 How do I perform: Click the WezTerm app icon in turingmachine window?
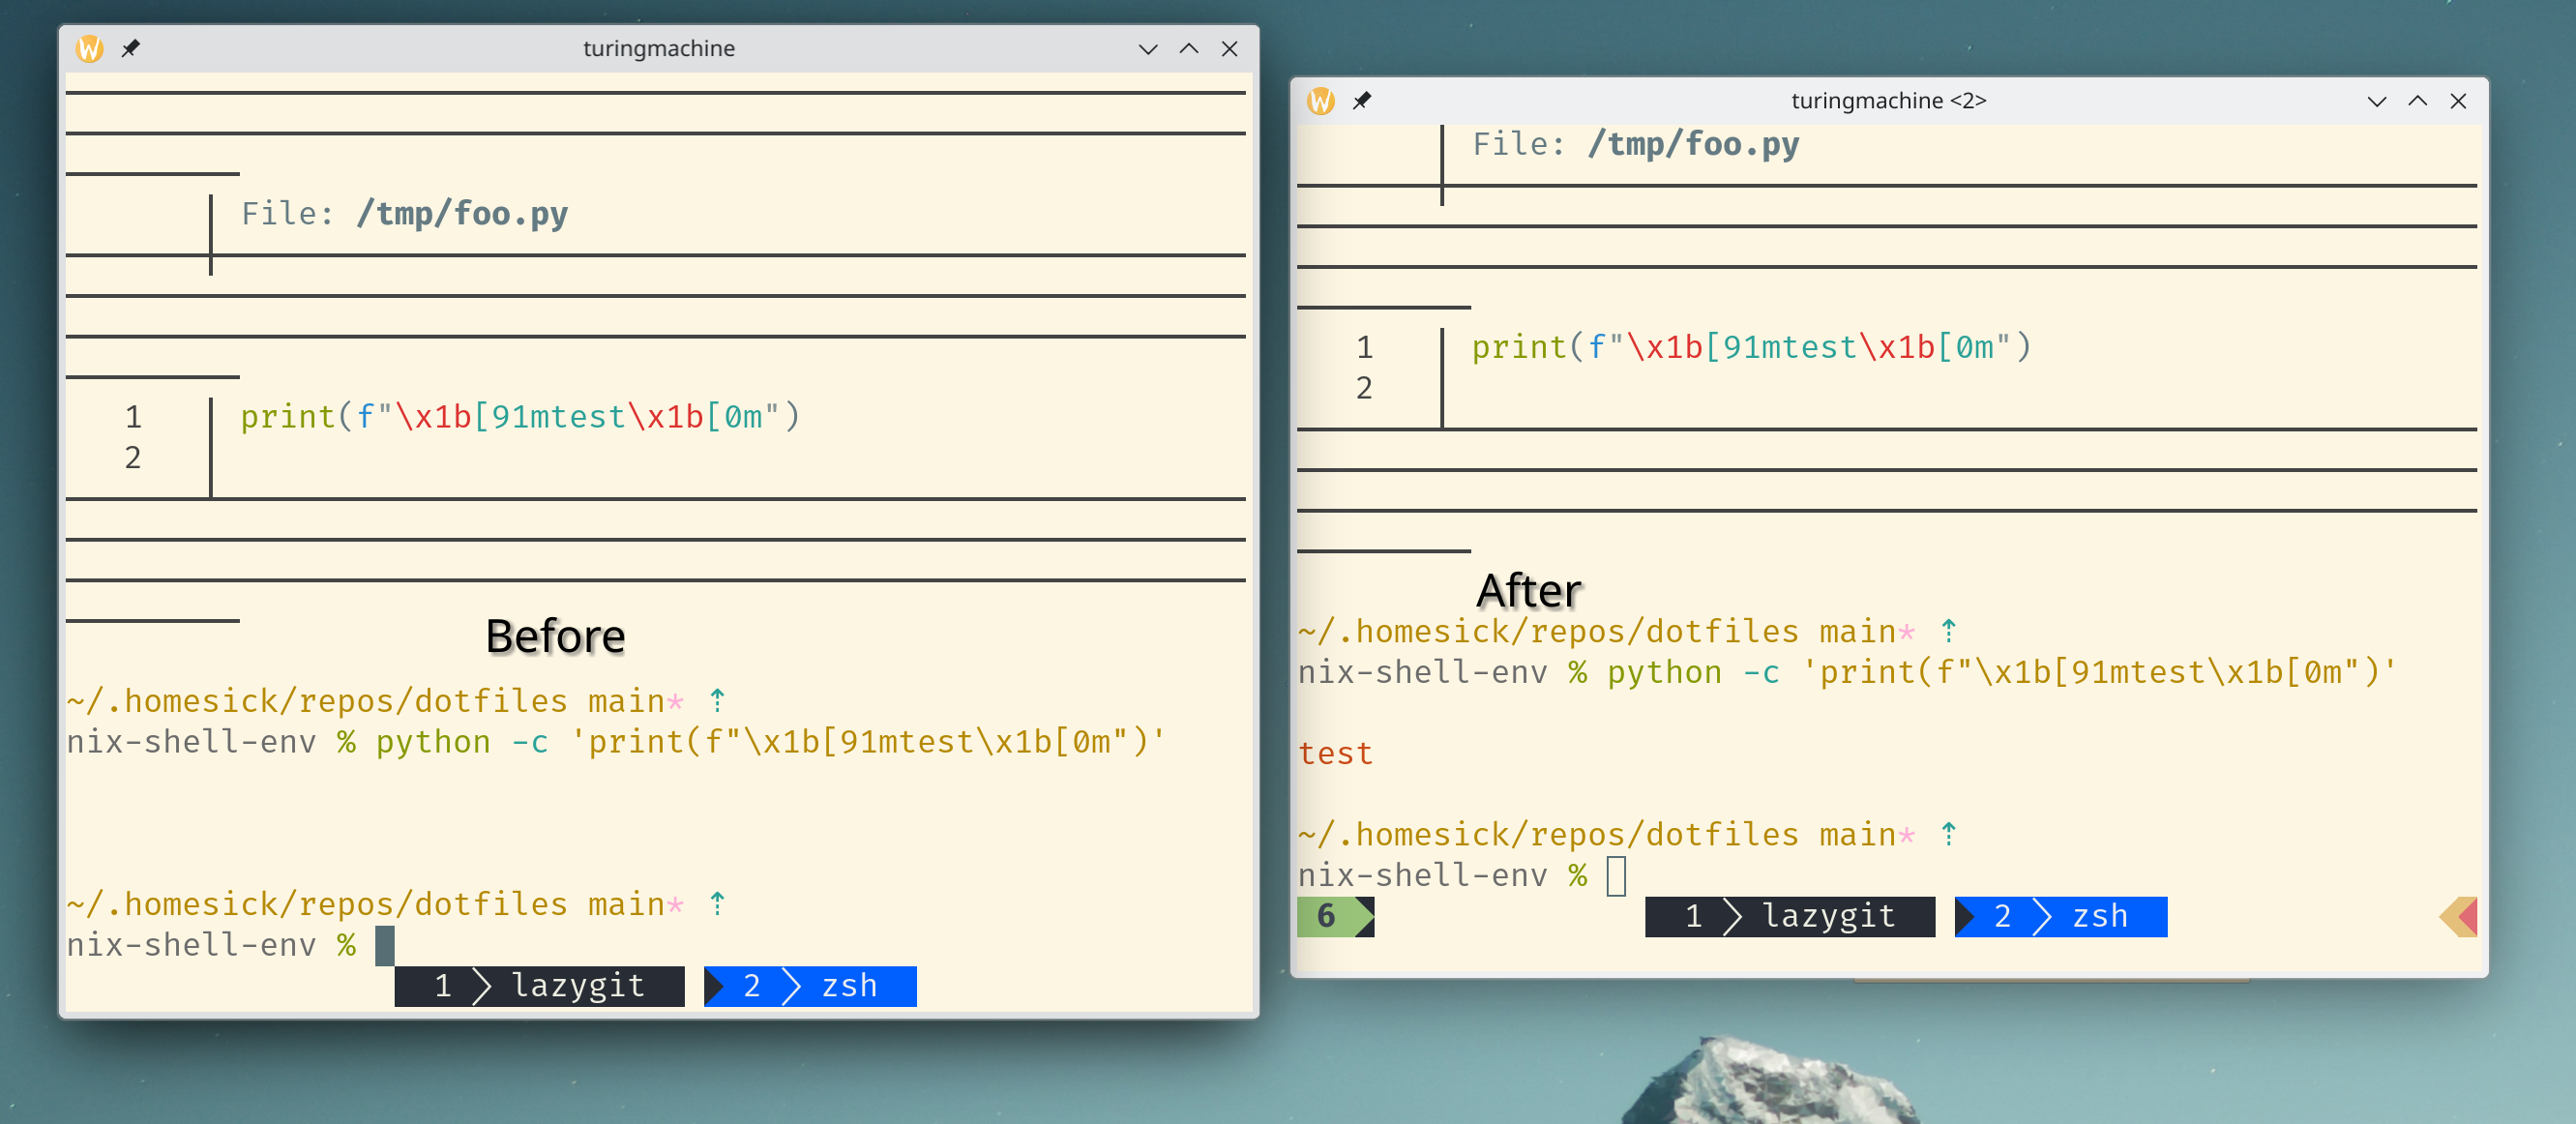pyautogui.click(x=90, y=48)
